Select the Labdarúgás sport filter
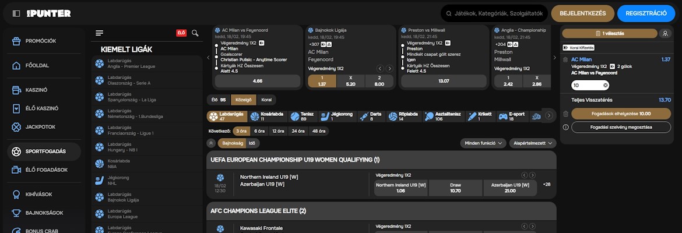Screen dimensions: 682x233 point(227,116)
